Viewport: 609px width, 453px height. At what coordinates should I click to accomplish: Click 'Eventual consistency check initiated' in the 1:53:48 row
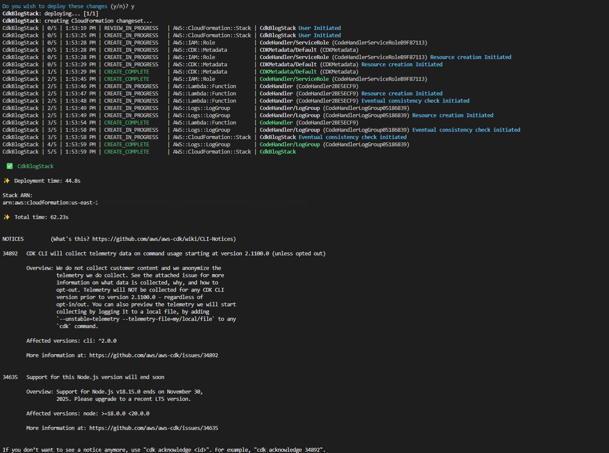coord(415,101)
